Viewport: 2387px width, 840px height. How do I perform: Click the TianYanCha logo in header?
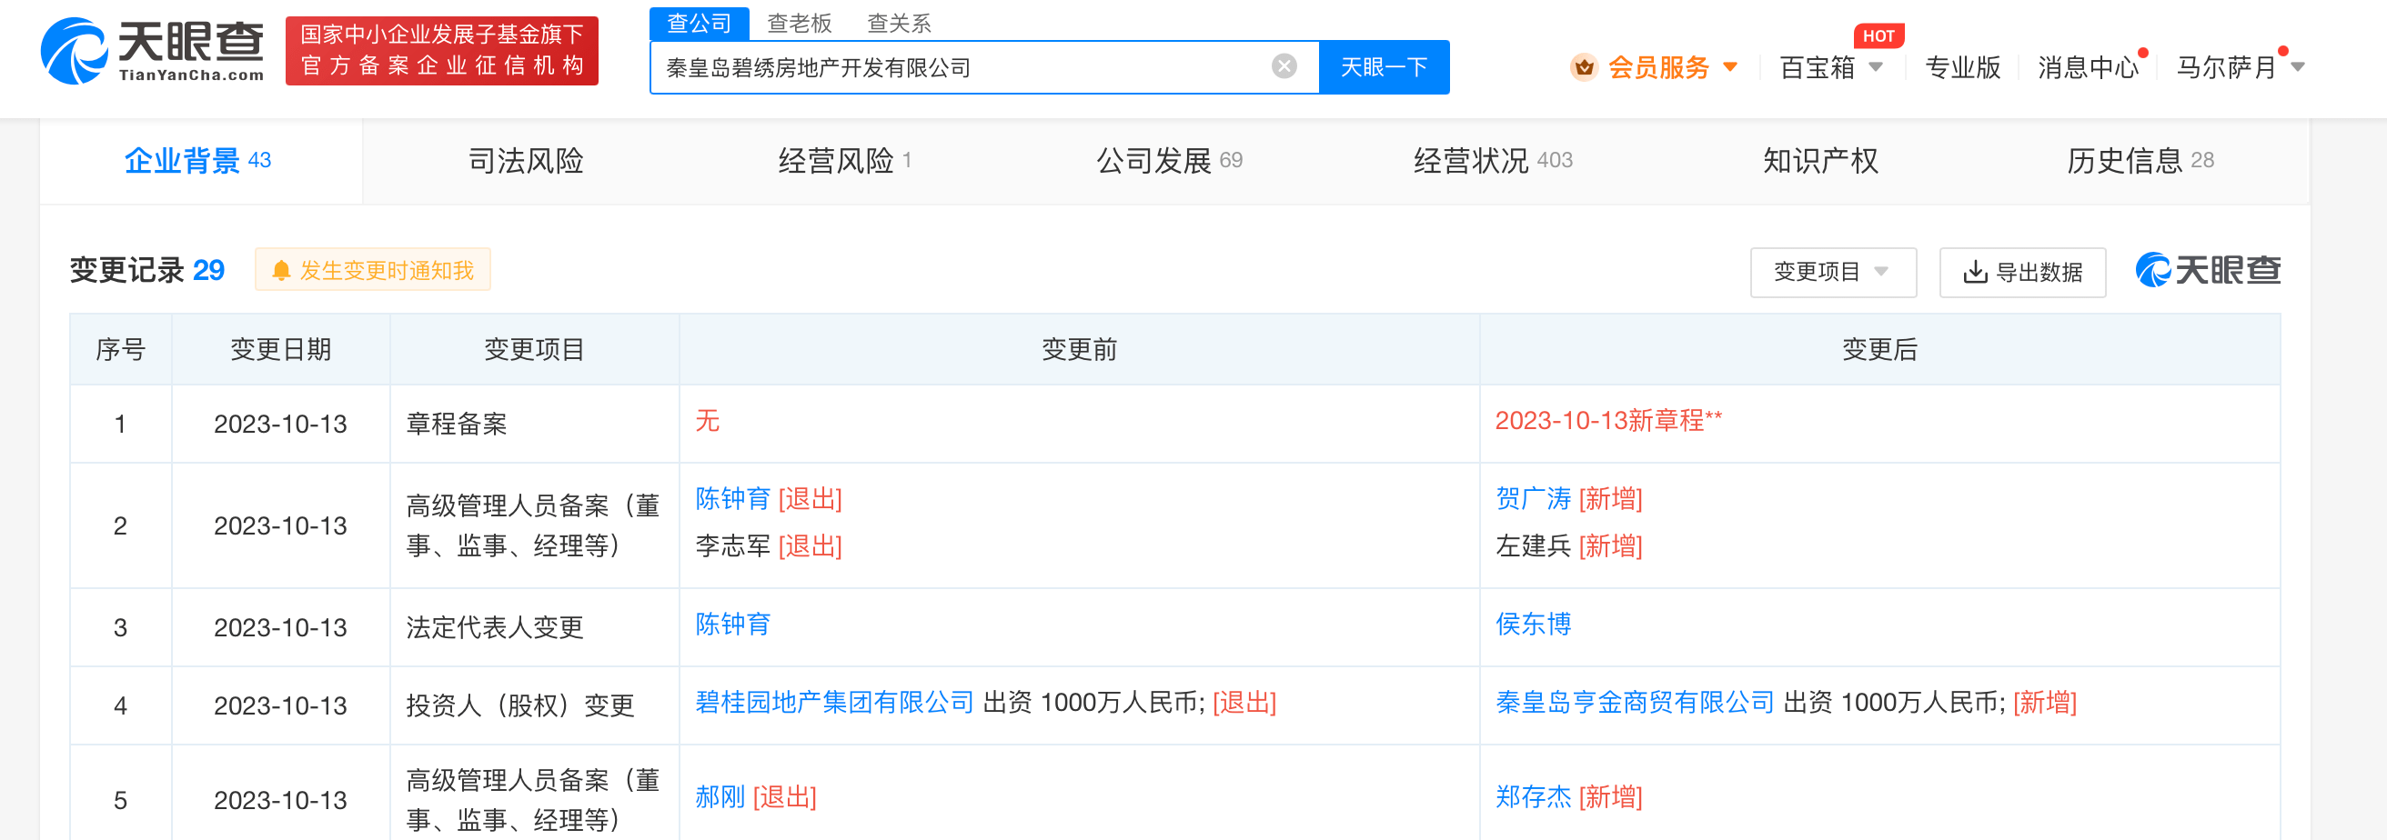tap(153, 51)
